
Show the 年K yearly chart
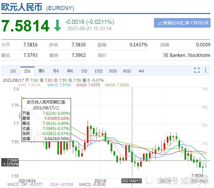70,71
